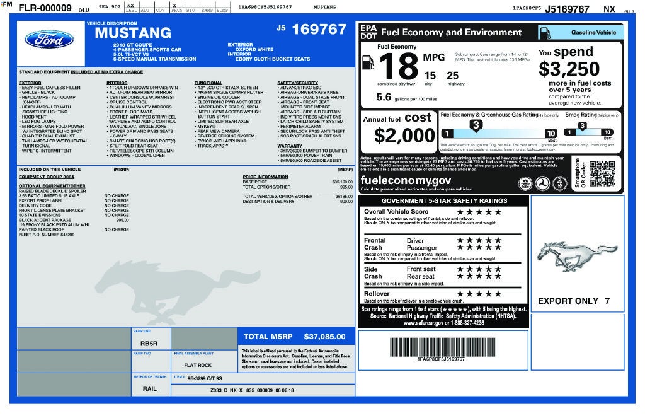Click the GOVERNMENT 5-STAR SAFETY RATINGS header
645x418 pixels.
[444, 201]
